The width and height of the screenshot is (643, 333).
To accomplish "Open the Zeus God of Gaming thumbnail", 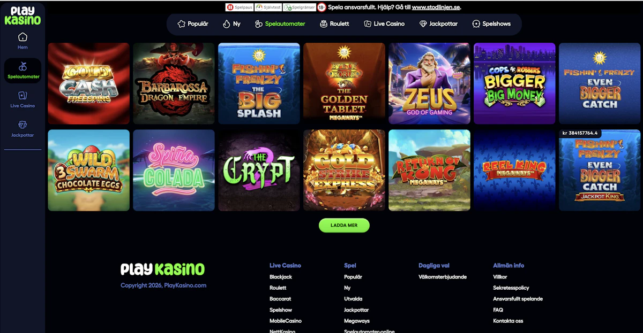I will (429, 83).
